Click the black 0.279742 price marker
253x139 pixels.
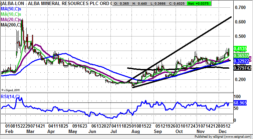pyautogui.click(x=242, y=68)
